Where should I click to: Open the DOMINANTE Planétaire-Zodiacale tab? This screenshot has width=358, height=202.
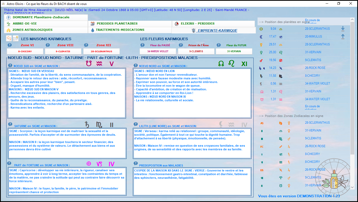tap(46, 17)
